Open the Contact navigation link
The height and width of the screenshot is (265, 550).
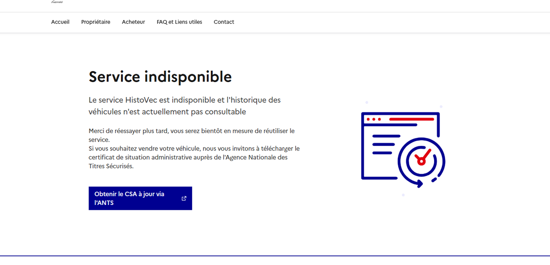(x=224, y=22)
